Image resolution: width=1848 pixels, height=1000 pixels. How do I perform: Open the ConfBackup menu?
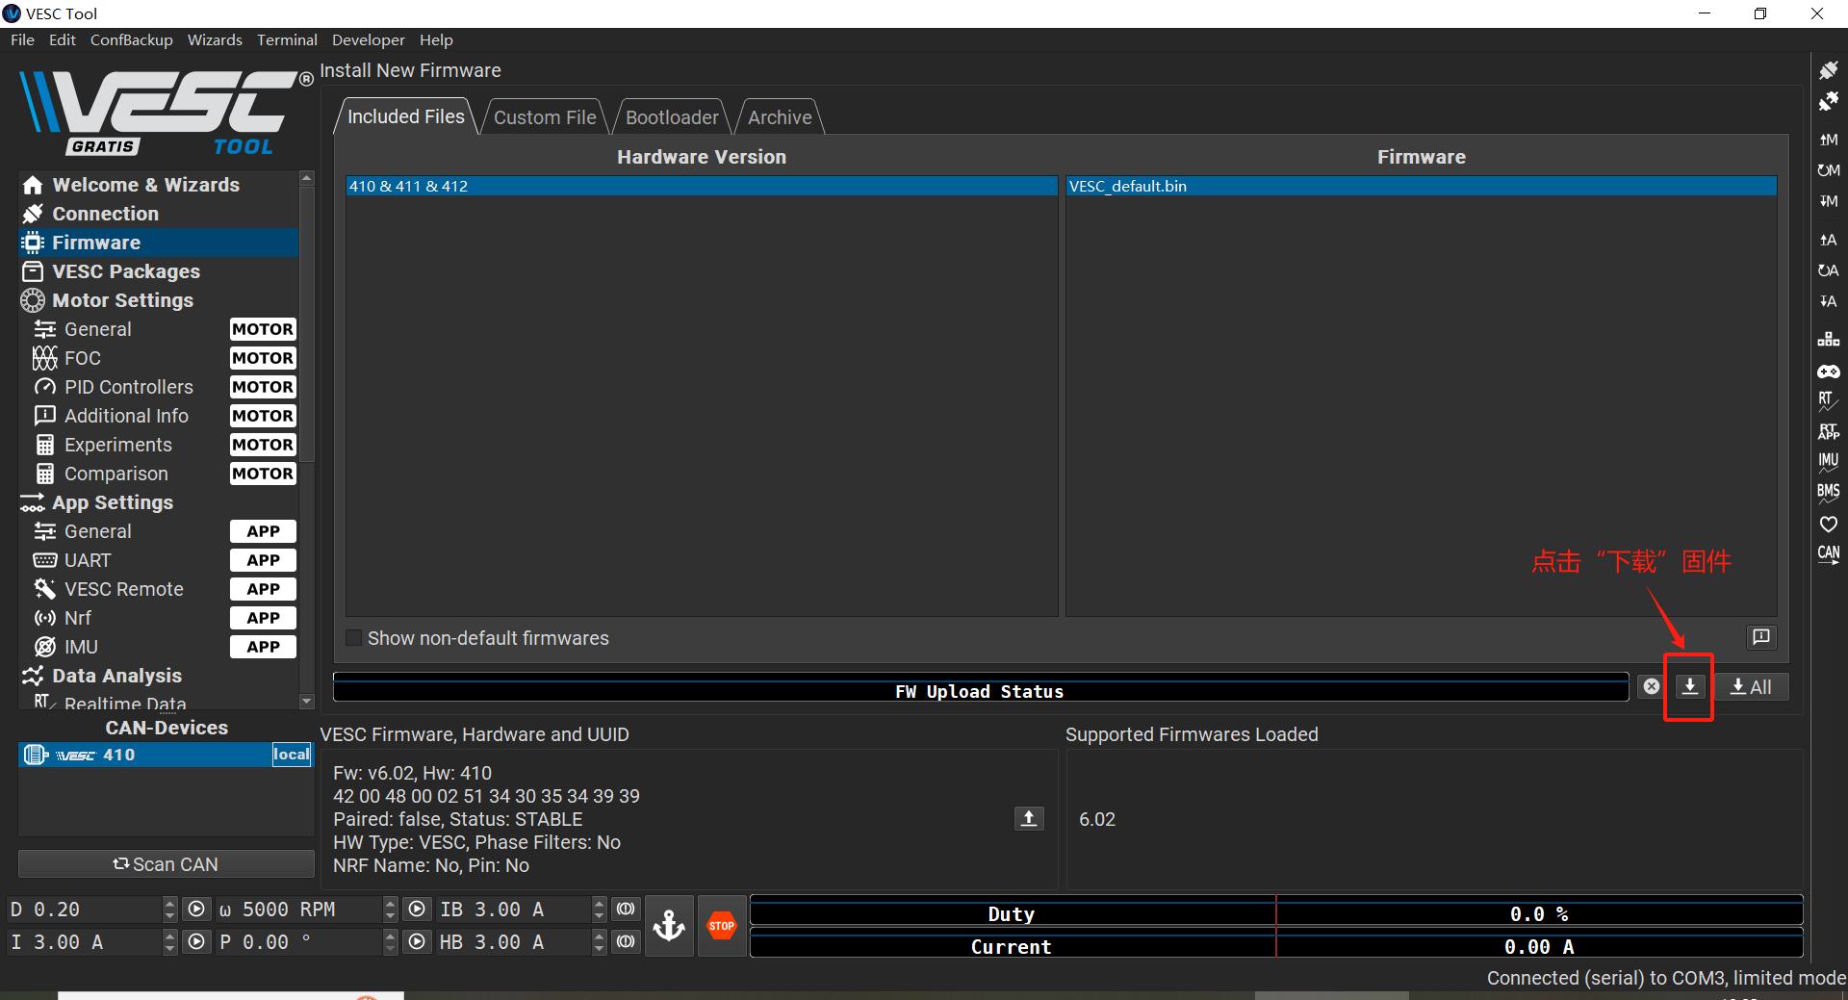[132, 39]
